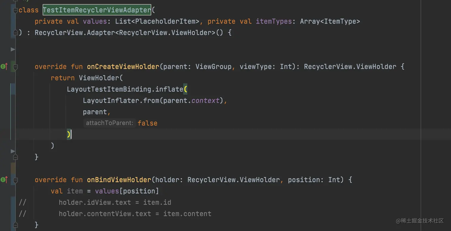The image size is (451, 231).
Task: Click the LayoutTestItemBinding identifier
Action: [109, 89]
